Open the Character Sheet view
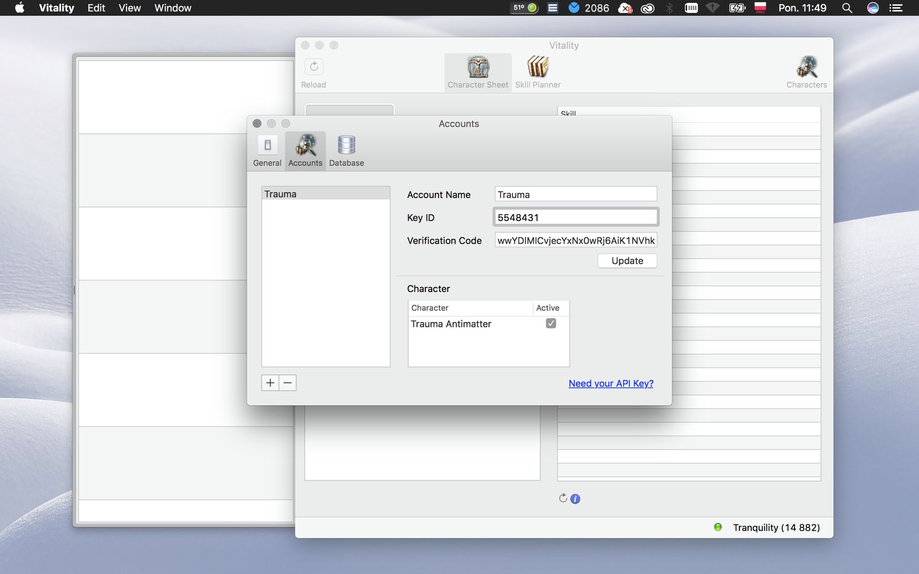The height and width of the screenshot is (574, 919). click(x=478, y=73)
